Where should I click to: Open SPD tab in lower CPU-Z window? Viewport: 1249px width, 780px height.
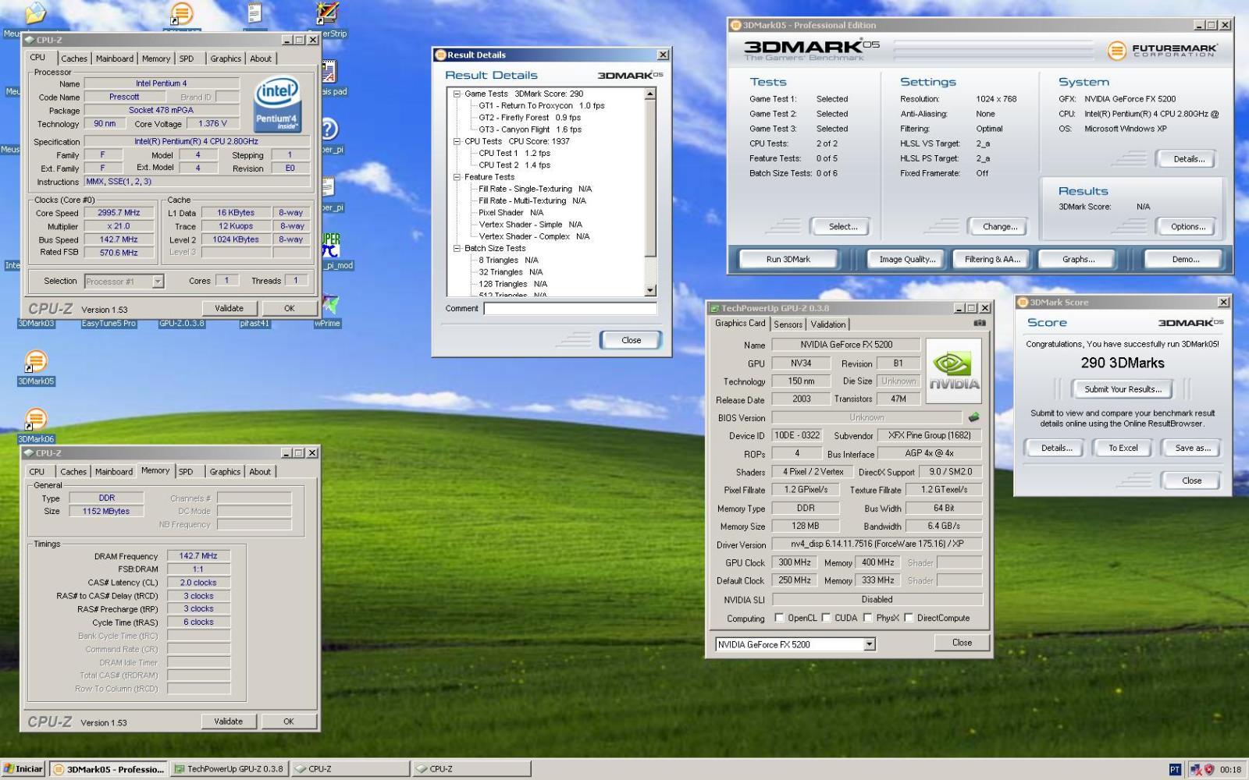186,472
